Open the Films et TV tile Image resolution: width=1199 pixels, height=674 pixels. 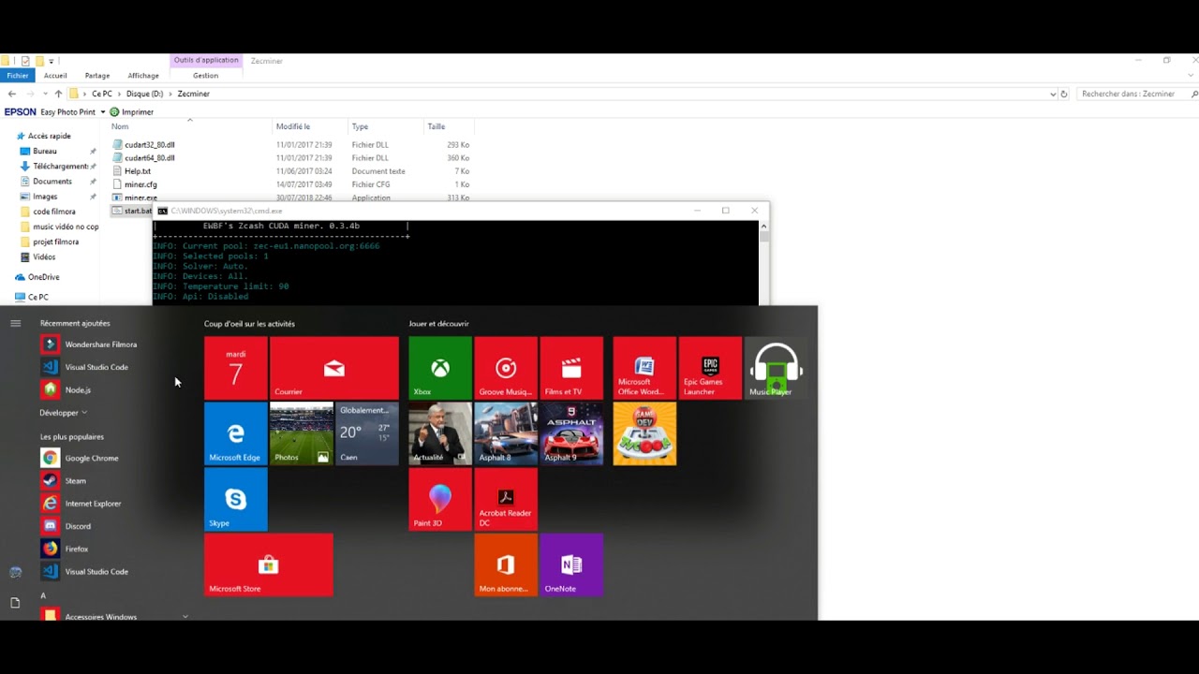click(571, 368)
